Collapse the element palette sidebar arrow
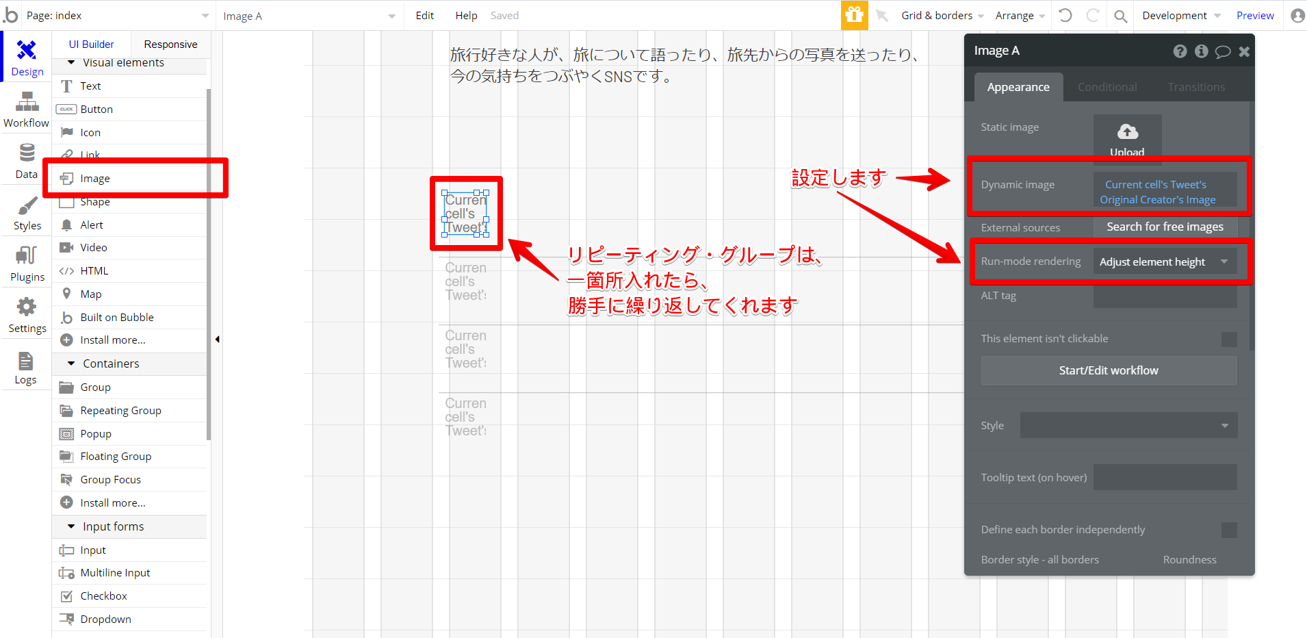 [217, 339]
